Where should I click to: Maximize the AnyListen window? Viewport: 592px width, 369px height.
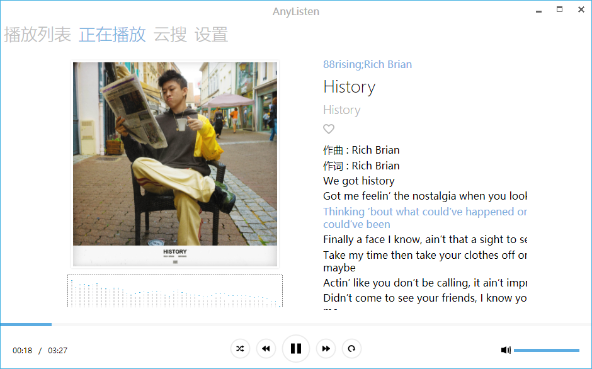click(x=559, y=9)
